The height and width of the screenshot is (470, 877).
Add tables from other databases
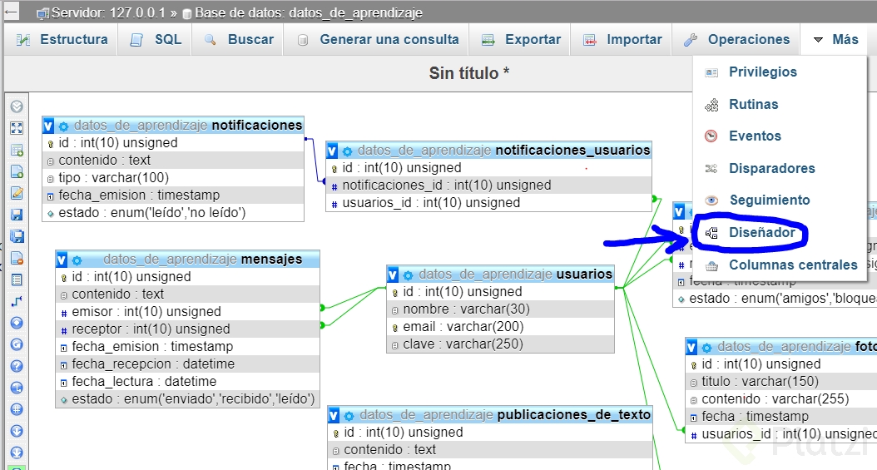point(17,150)
